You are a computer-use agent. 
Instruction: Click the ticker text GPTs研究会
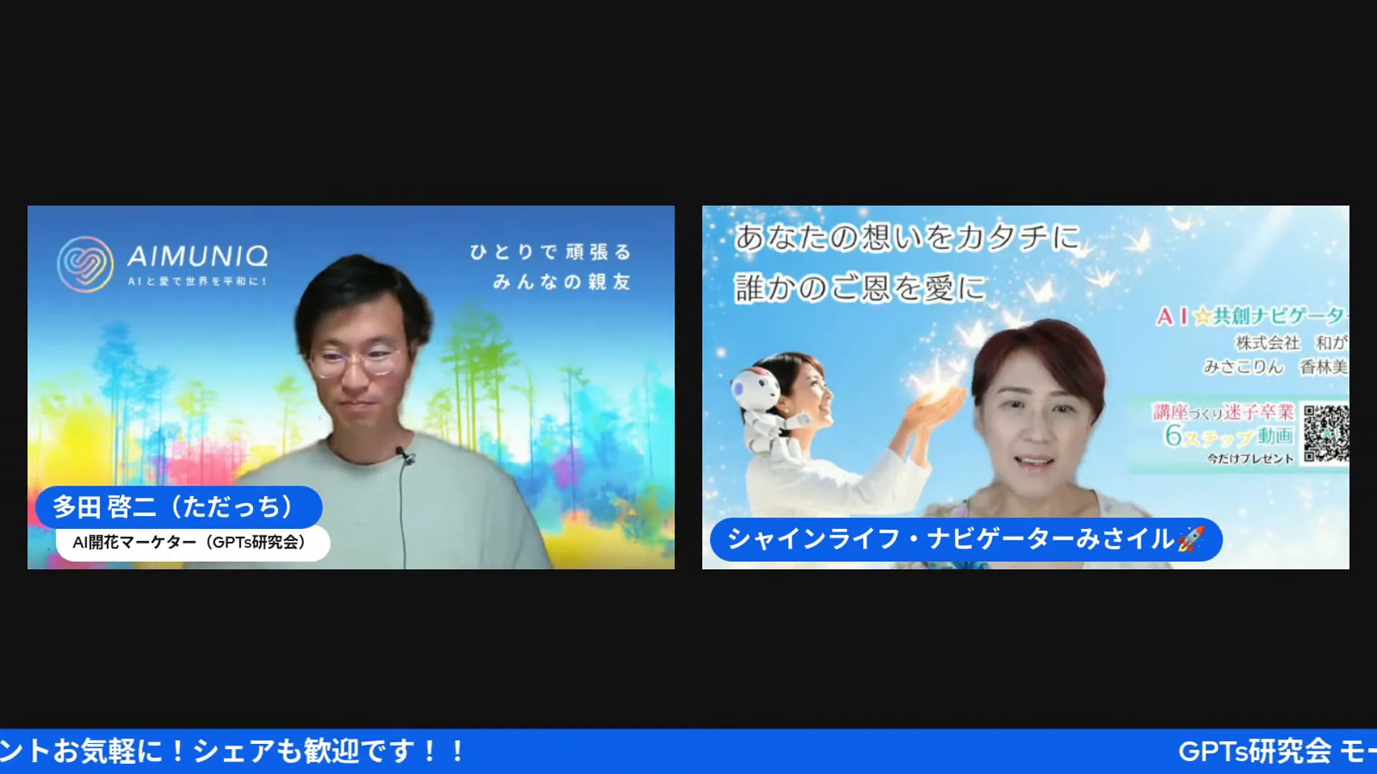(x=1254, y=751)
